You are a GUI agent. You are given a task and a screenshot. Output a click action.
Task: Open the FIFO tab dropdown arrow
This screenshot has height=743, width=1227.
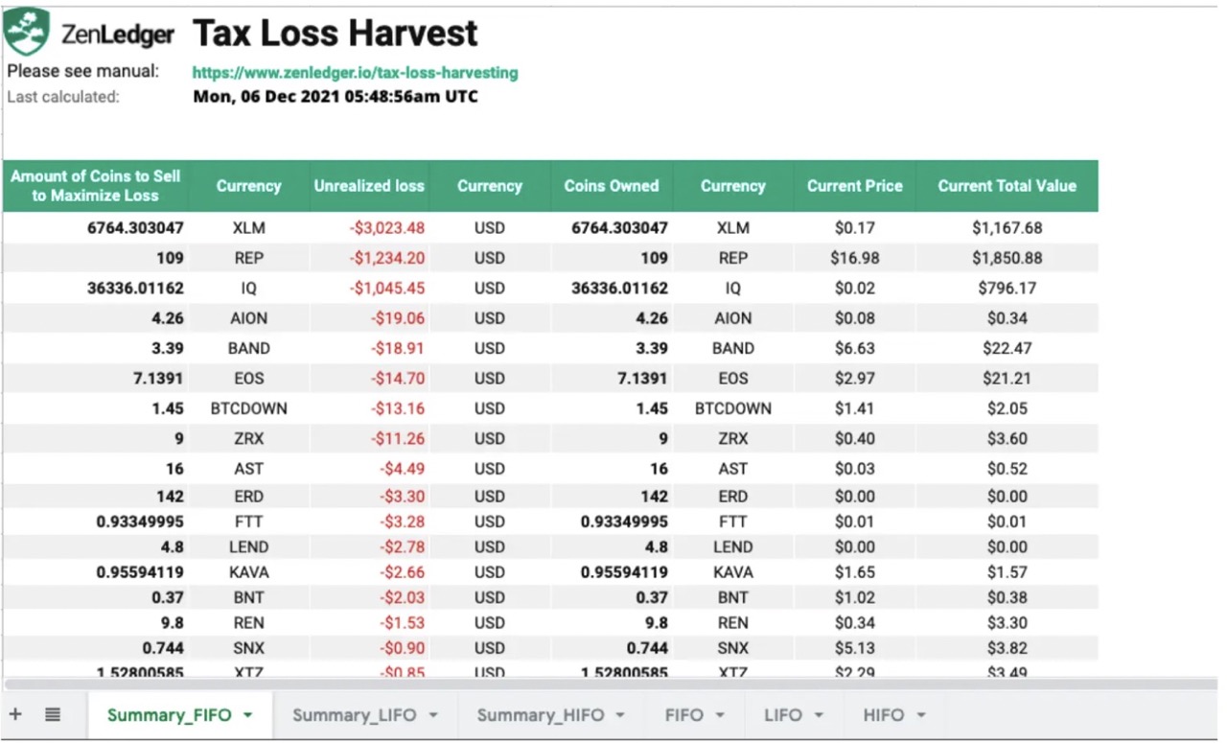tap(719, 714)
